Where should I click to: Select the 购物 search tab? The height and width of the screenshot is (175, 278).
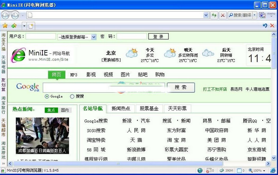click(x=160, y=74)
